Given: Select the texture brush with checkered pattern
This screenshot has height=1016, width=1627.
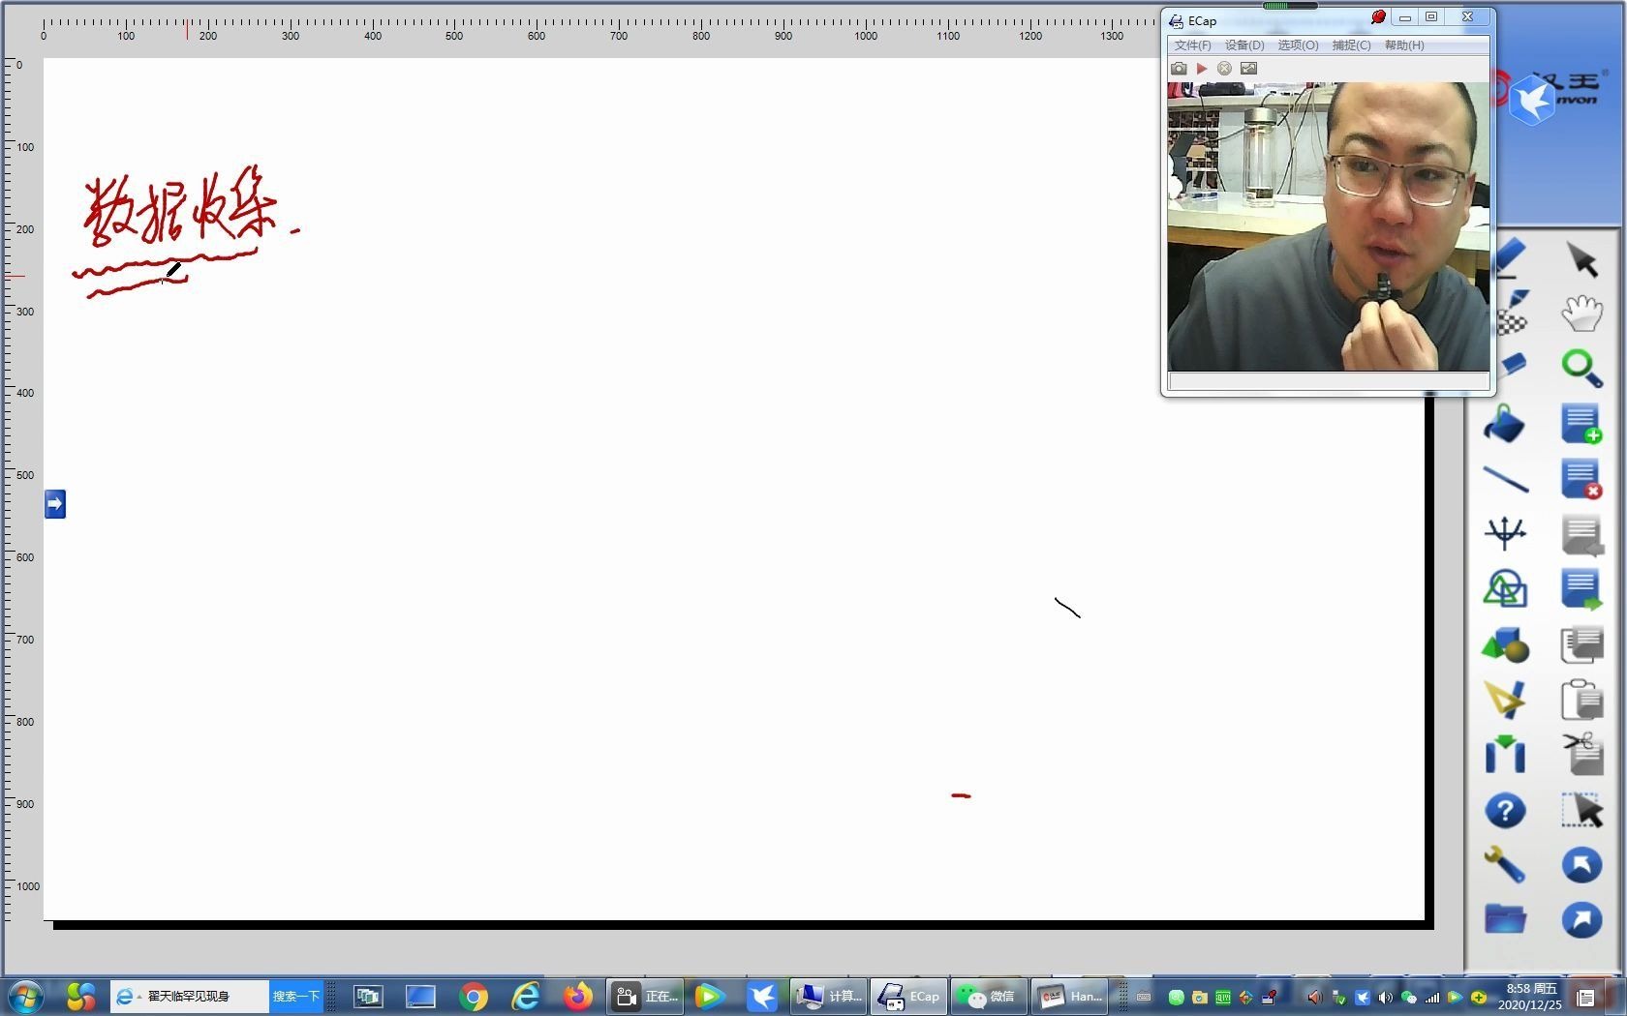Looking at the screenshot, I should 1512,314.
